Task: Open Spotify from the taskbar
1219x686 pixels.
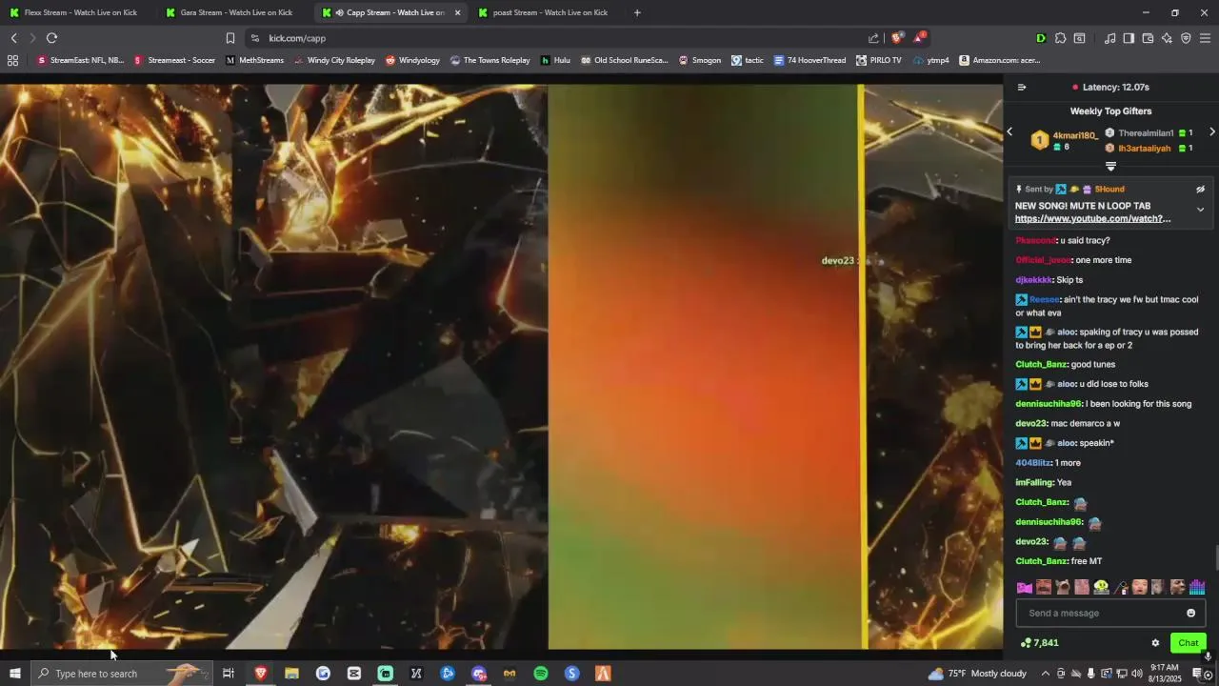Action: (540, 674)
